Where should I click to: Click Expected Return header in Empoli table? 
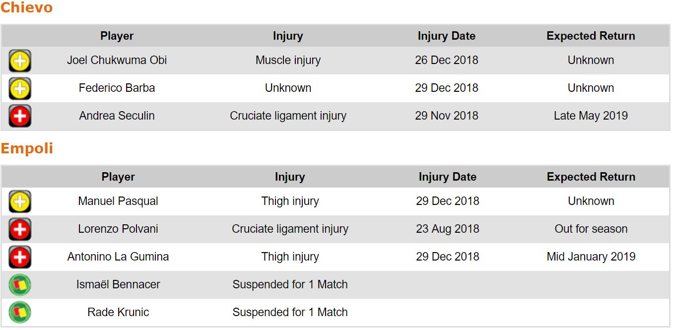point(591,177)
